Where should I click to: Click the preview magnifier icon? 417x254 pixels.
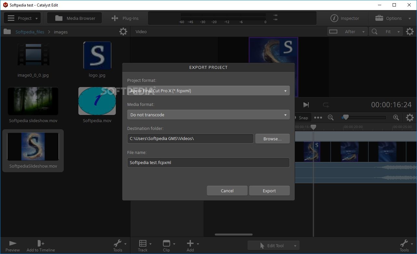(x=375, y=32)
